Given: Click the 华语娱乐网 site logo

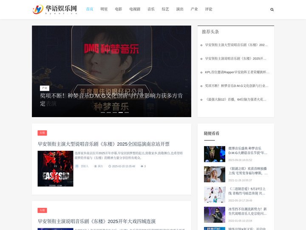Looking at the screenshot, I should (x=55, y=9).
